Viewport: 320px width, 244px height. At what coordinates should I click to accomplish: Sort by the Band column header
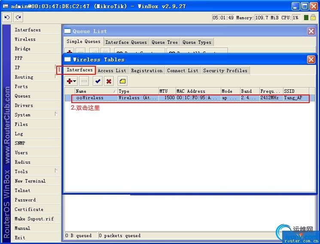tap(250, 91)
